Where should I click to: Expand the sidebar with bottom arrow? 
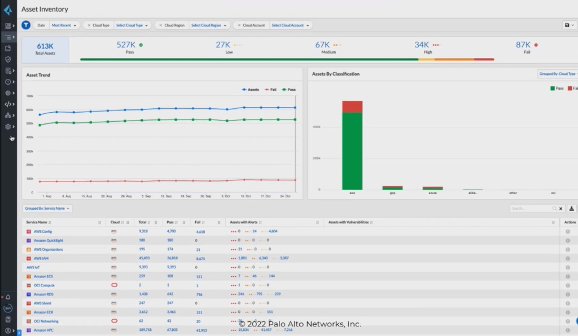coord(19,333)
